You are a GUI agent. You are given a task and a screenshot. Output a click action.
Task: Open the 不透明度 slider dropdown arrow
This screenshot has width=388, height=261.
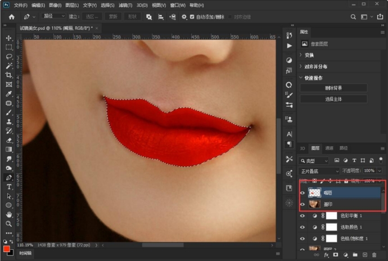pos(380,170)
